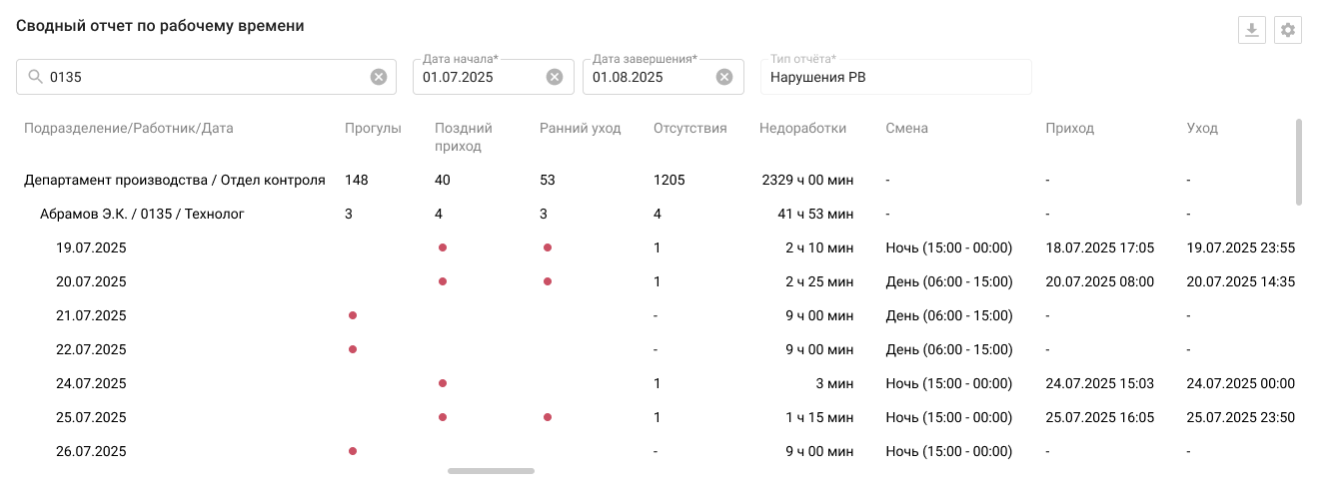Click the horizontal scrollbar thumb
Viewport: 1318px width, 490px height.
coord(491,470)
